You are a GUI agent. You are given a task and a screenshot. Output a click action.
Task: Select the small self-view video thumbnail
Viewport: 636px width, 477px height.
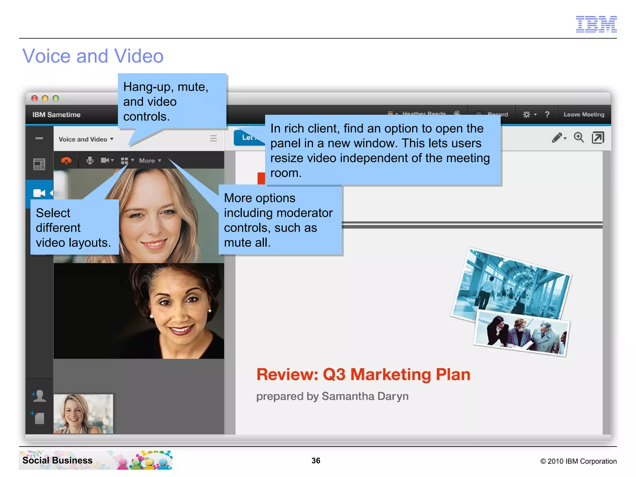tap(83, 414)
